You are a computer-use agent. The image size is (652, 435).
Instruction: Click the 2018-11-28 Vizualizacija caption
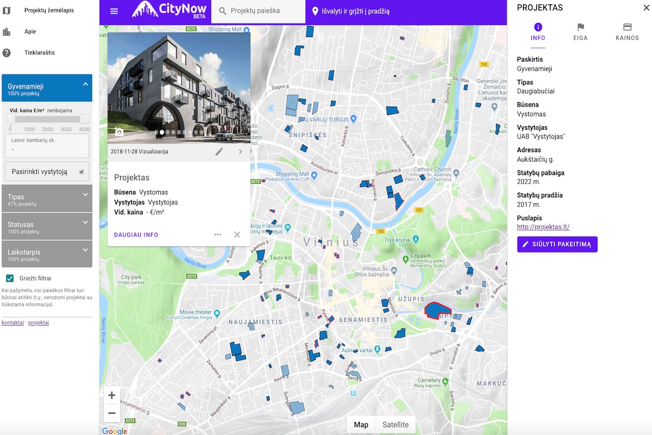click(139, 152)
